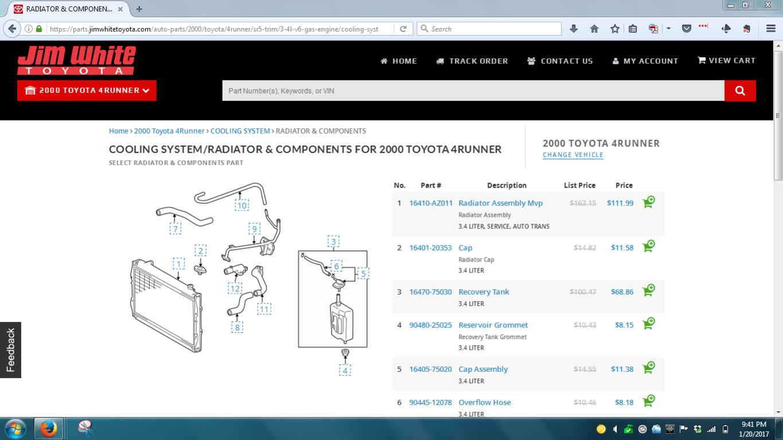This screenshot has height=440, width=783.
Task: Click the part number keyword search field
Action: click(473, 91)
